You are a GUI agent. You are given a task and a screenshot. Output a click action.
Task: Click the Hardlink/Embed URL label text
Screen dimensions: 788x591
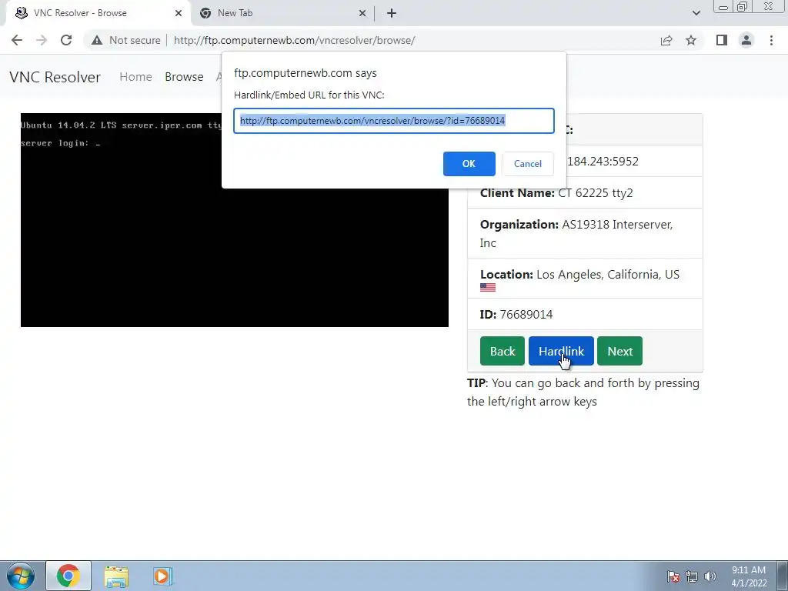(x=309, y=95)
